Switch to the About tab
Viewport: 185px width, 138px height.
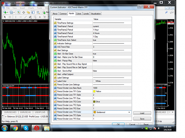point(55,14)
